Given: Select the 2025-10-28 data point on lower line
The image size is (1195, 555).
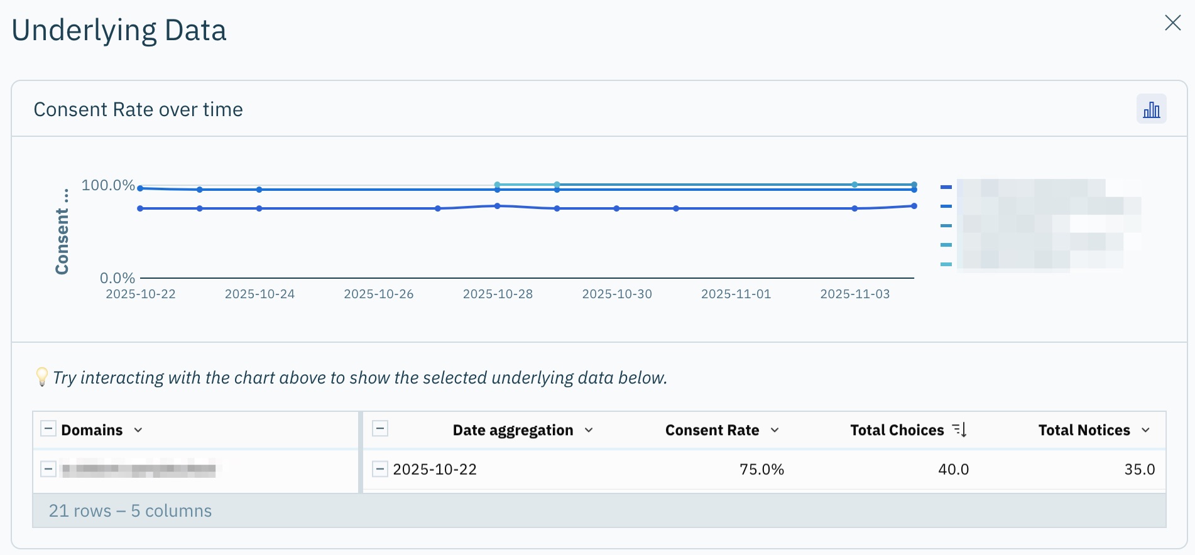Looking at the screenshot, I should pos(498,206).
